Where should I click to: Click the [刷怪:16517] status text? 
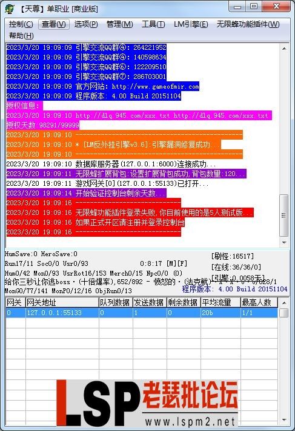click(x=233, y=256)
